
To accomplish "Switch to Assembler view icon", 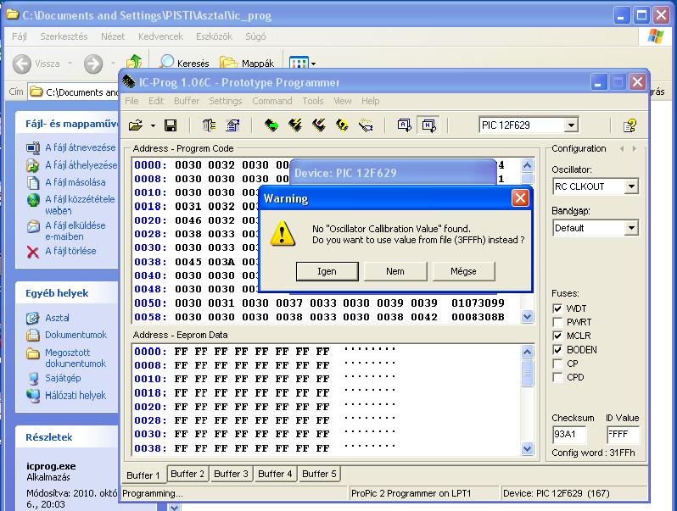I will [x=404, y=125].
